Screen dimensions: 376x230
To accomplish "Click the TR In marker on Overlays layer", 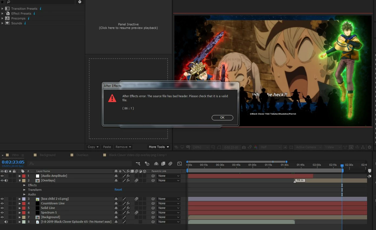I will pos(300,180).
